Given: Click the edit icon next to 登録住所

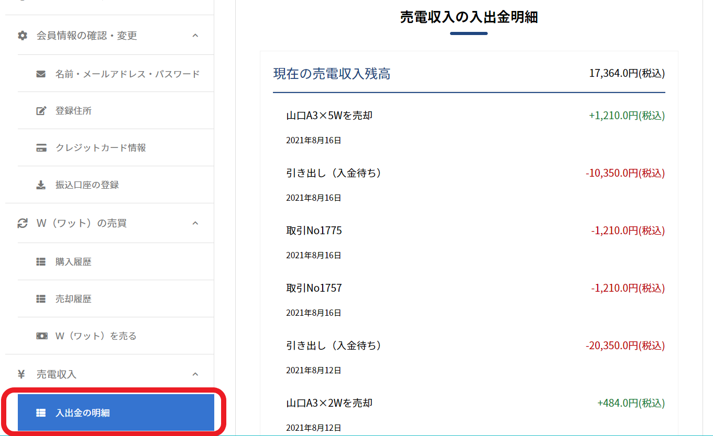Looking at the screenshot, I should [x=41, y=111].
